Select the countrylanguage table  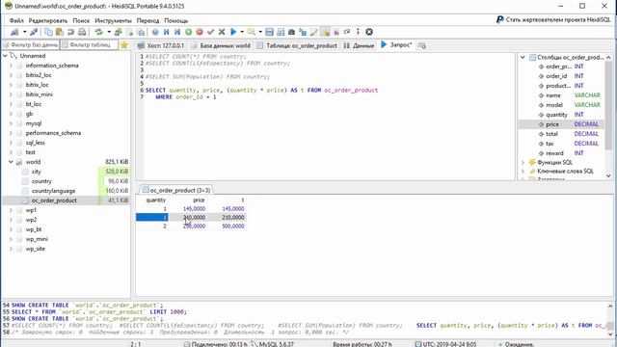53,191
